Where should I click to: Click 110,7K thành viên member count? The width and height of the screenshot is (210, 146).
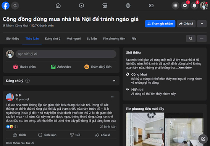(x=42, y=26)
